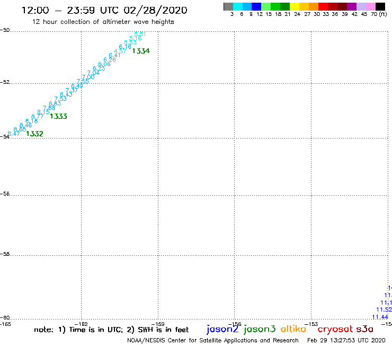Click the pink swatch before label 70

pyautogui.click(x=370, y=6)
